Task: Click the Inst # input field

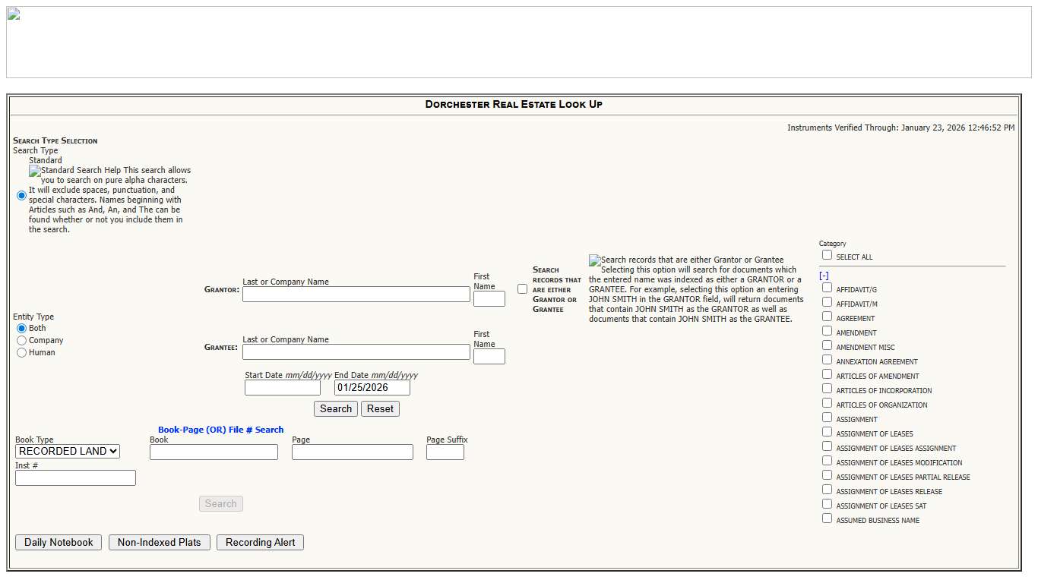Action: [74, 477]
